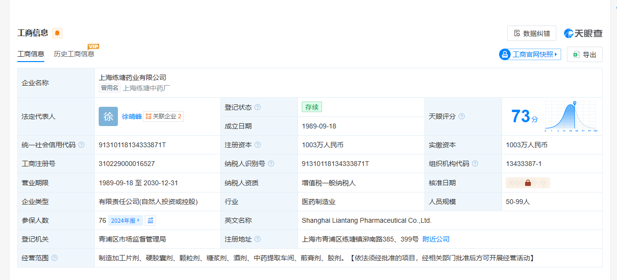
Task: Click the locked 核准日期 VIP field
Action: tap(527, 183)
